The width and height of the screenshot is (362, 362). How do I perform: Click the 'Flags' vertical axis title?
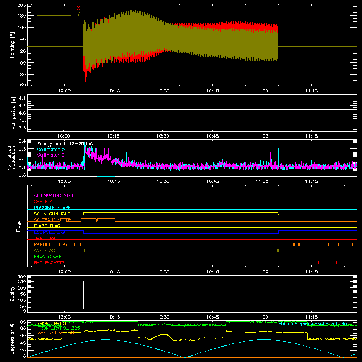[19, 226]
